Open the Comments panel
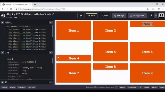Viewport: 165px width, 92px height. [x=22, y=87]
